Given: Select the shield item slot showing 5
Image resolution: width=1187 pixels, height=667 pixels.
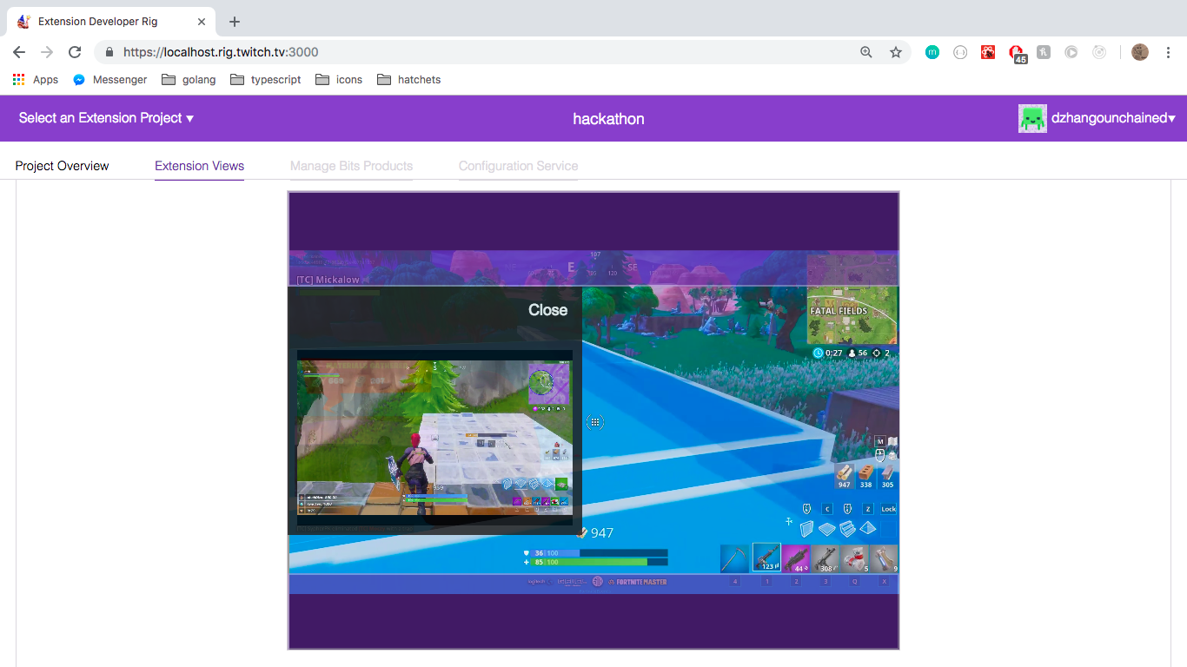Looking at the screenshot, I should pos(855,558).
